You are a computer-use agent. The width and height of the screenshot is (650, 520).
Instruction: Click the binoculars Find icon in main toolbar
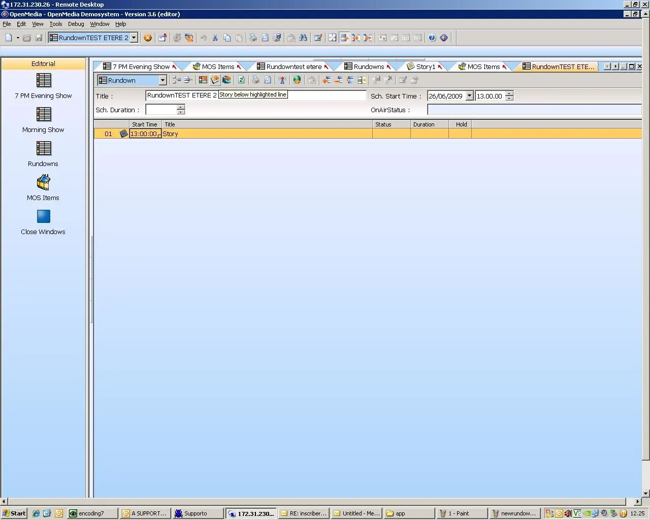pyautogui.click(x=303, y=38)
